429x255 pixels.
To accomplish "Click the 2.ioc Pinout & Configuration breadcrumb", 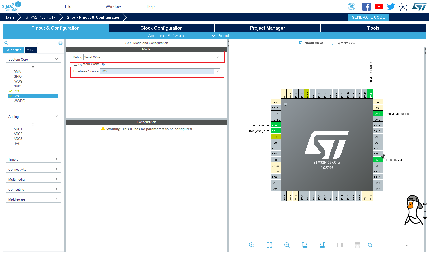I will (x=94, y=17).
